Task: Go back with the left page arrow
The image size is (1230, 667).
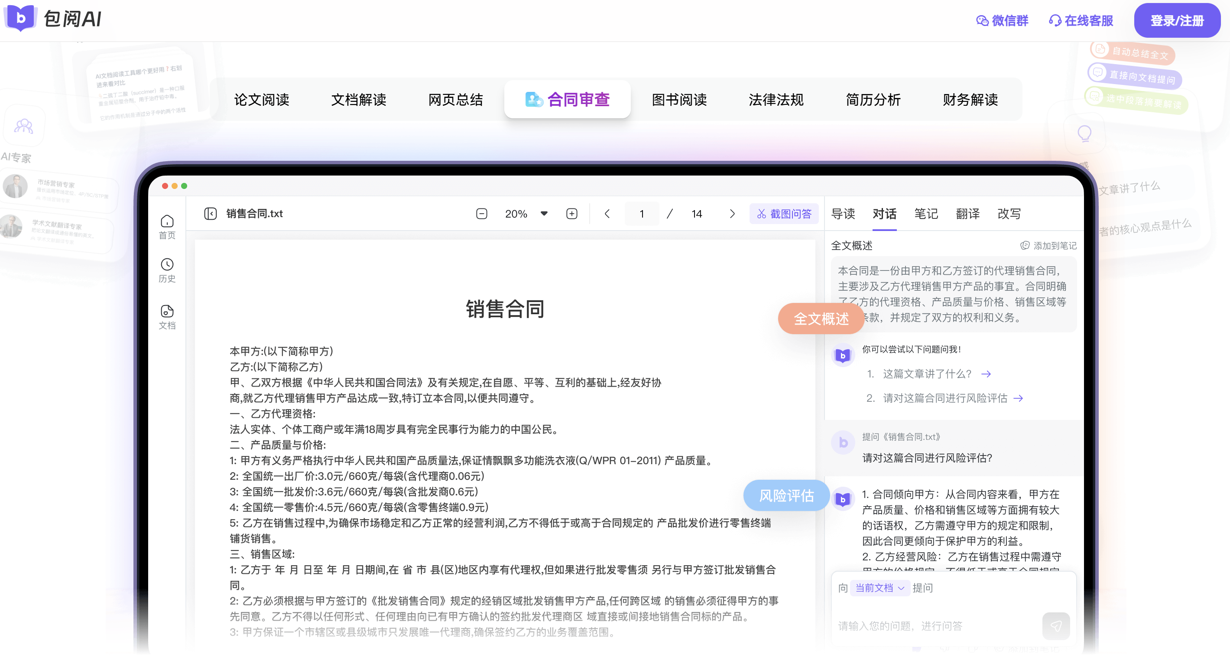Action: click(x=607, y=214)
